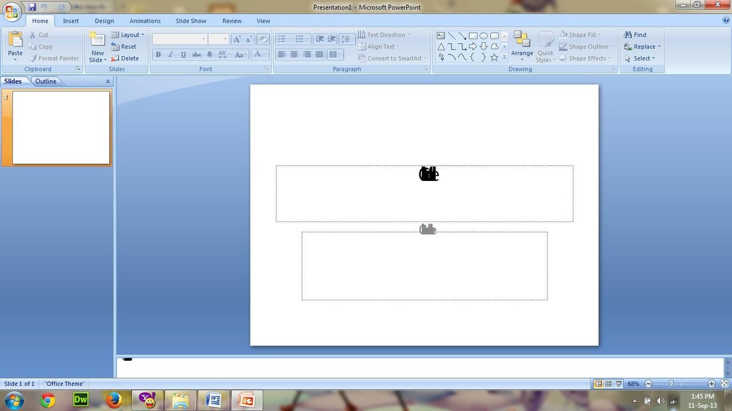Click the Reset slide button
Screen dimensions: 732x411
click(x=124, y=47)
